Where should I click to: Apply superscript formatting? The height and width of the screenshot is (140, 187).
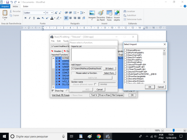(x=47, y=18)
